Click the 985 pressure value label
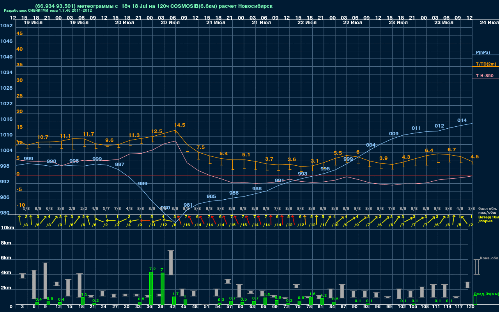Screen dimensions: 499x312 tap(211, 197)
